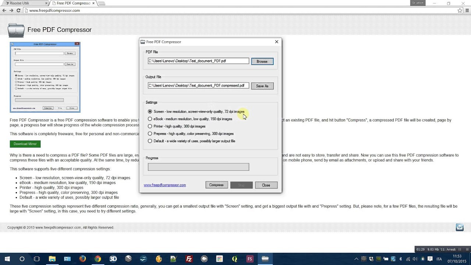Select the eBook 150 dpi radio option

pyautogui.click(x=150, y=119)
